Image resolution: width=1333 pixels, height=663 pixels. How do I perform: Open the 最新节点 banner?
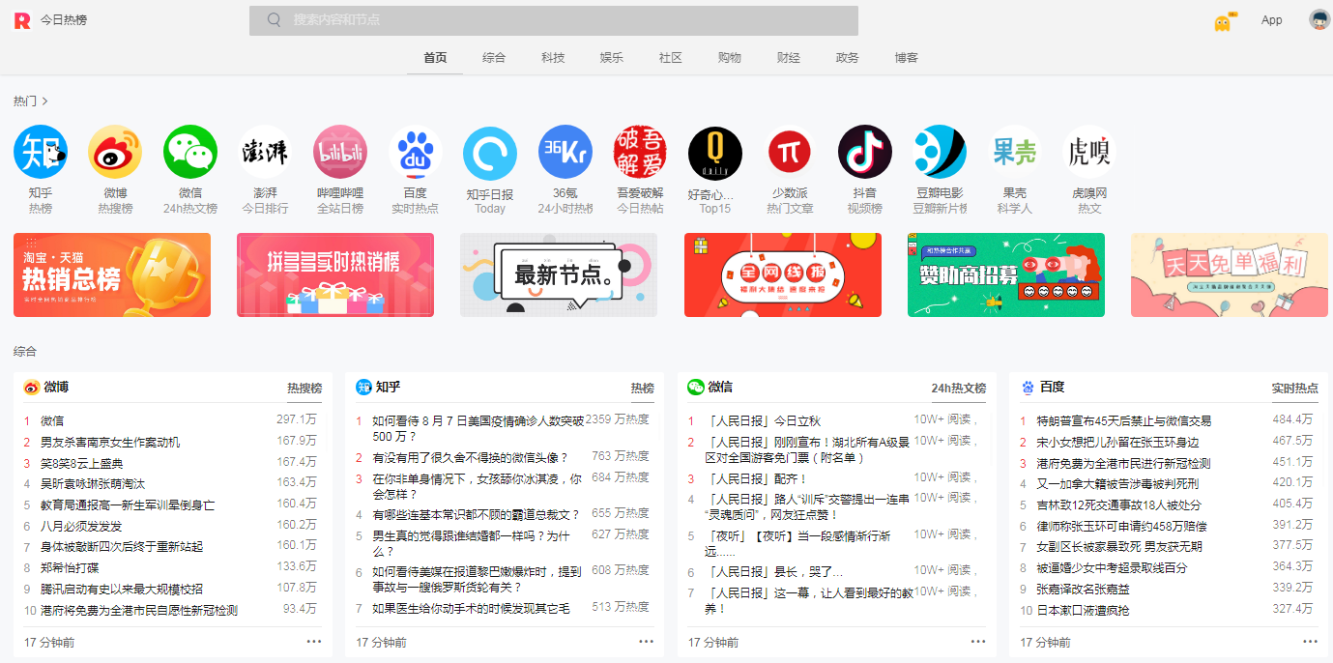coord(559,275)
